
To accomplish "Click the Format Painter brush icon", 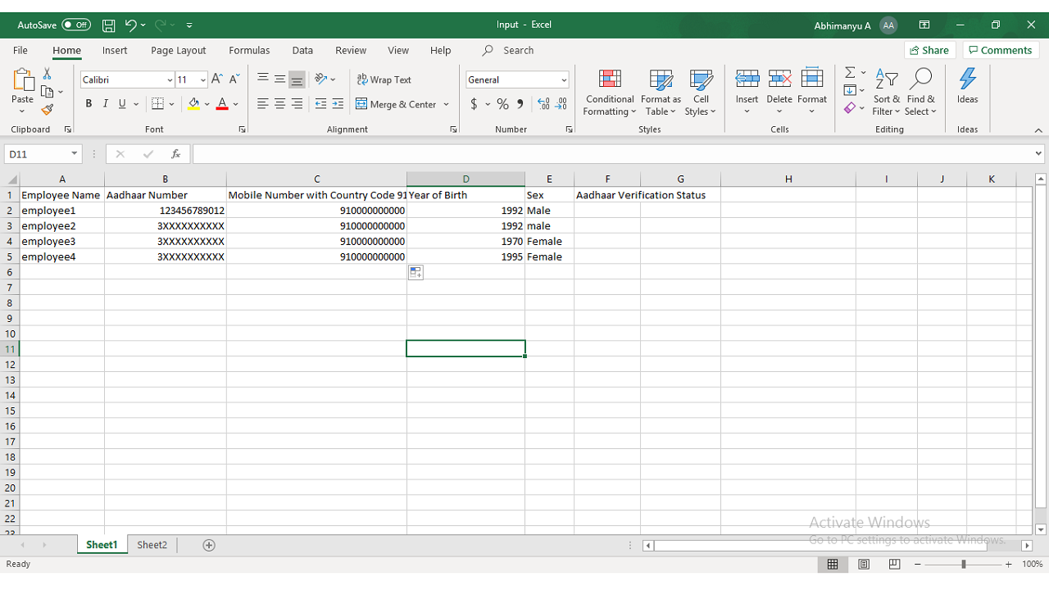I will tap(48, 110).
